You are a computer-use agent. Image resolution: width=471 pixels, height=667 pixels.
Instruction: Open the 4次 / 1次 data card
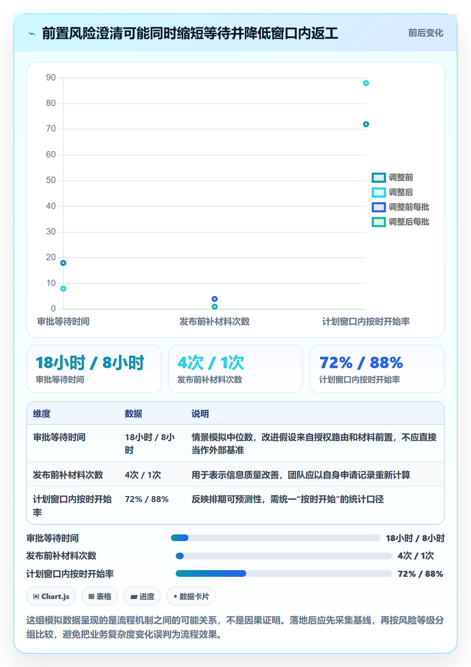point(235,369)
